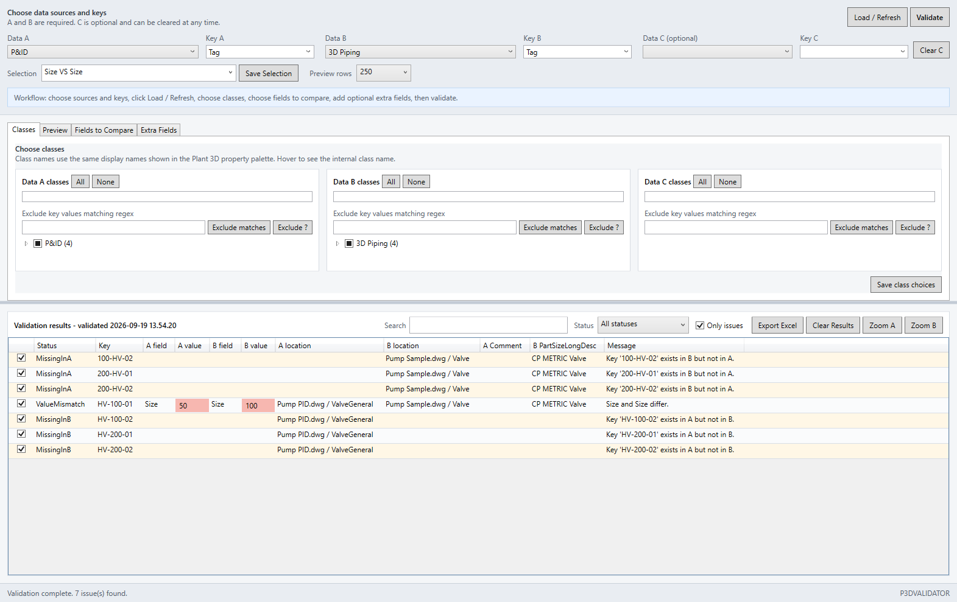Click the Zoom B button
This screenshot has height=602, width=957.
tap(923, 325)
